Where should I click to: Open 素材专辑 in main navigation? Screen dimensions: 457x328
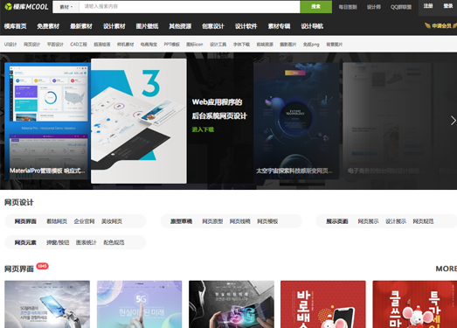tap(279, 26)
